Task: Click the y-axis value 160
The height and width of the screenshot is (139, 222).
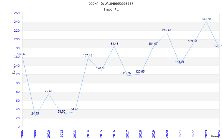Action: pyautogui.click(x=17, y=57)
